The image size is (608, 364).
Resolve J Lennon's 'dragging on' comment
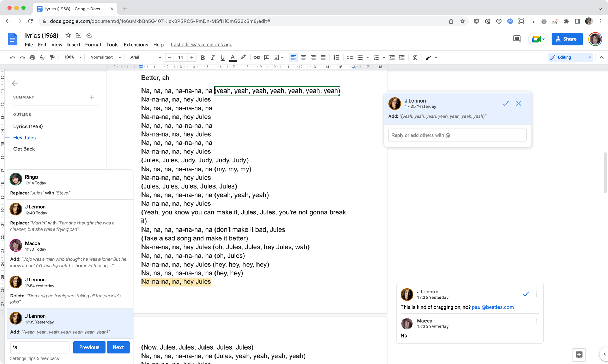coord(526,294)
